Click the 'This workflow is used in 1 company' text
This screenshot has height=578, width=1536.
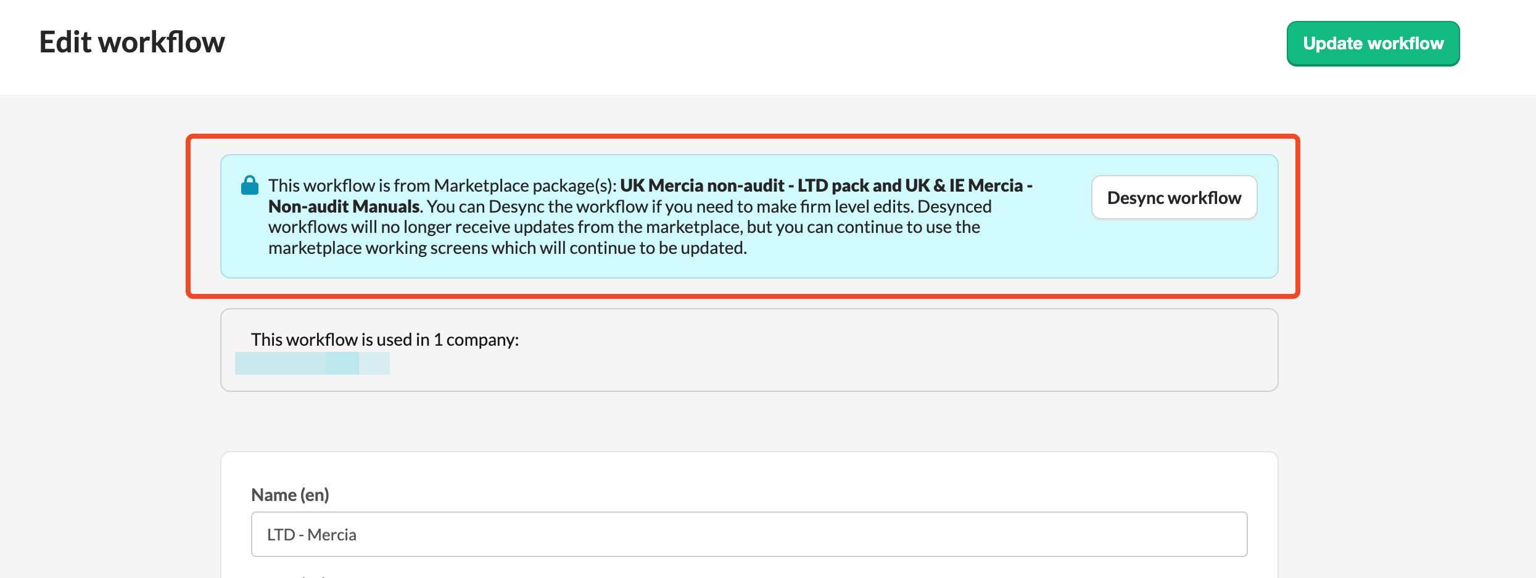click(x=384, y=340)
